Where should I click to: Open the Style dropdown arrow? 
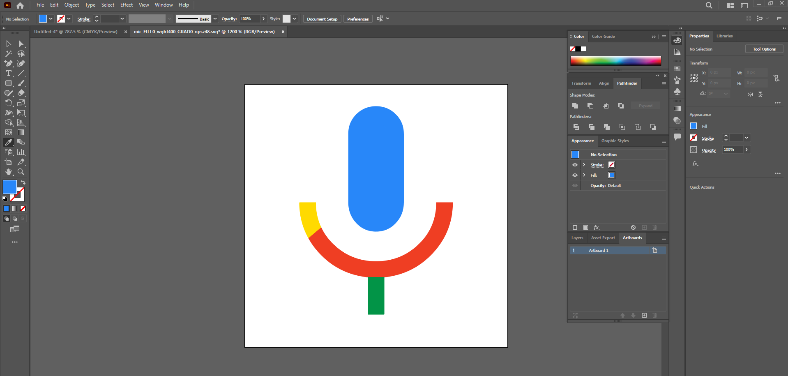(x=294, y=18)
